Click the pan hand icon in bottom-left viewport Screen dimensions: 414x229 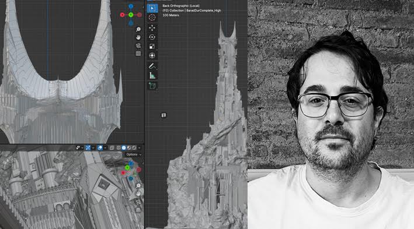click(138, 193)
